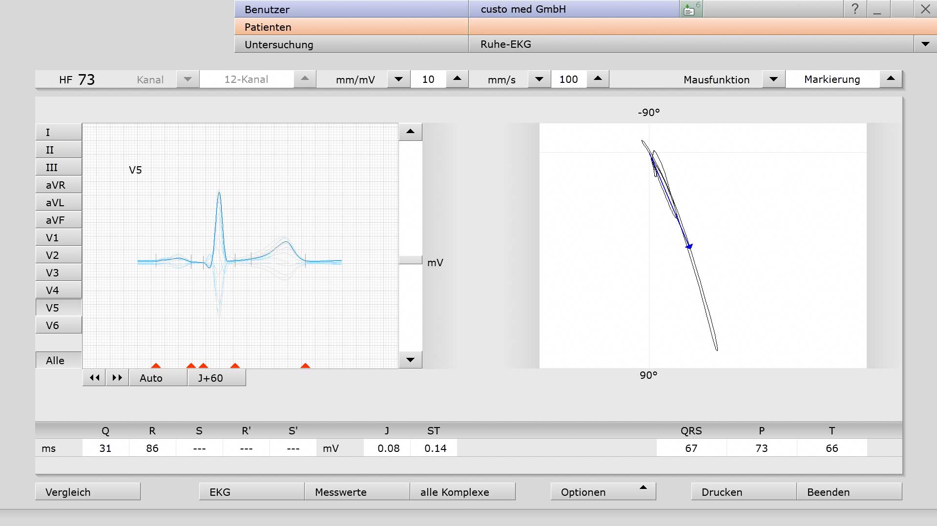Viewport: 937px width, 526px height.
Task: Click the Auto marker button
Action: pyautogui.click(x=158, y=378)
